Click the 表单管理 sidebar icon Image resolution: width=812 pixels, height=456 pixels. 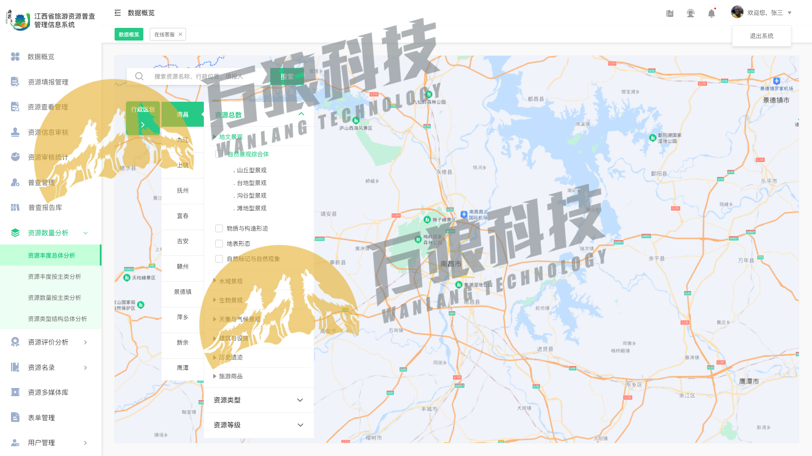[15, 417]
